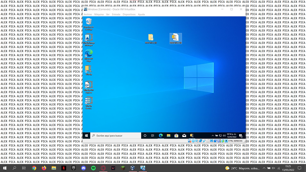Viewport: 306px width, 172px height.
Task: Click VirtualBox USB devices status icon
Action: tap(204, 141)
